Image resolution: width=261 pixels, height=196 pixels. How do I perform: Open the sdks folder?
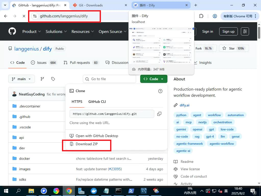pyautogui.click(x=22, y=179)
